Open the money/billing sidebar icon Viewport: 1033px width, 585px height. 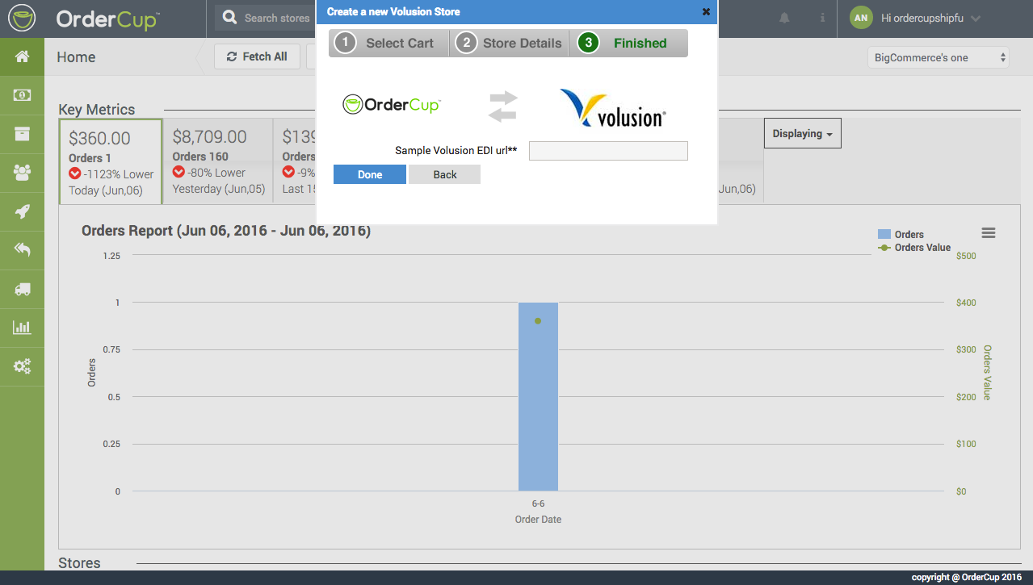click(x=22, y=95)
